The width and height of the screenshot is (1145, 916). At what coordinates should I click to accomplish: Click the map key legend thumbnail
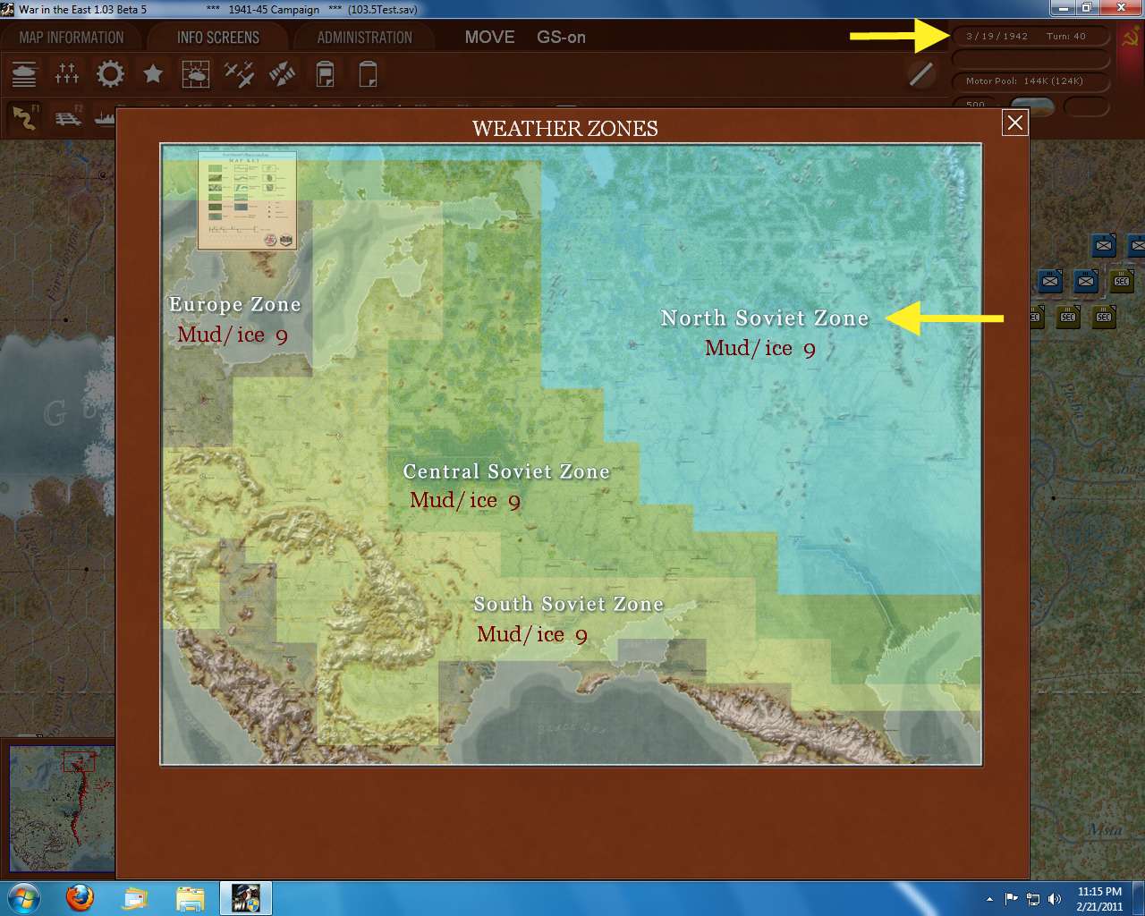pos(247,200)
